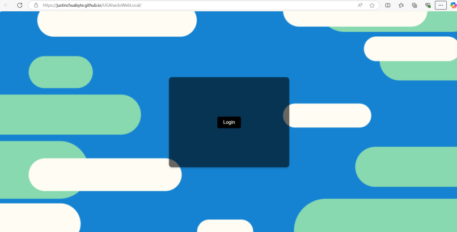Open the Favorites list icon
The height and width of the screenshot is (232, 457).
401,5
